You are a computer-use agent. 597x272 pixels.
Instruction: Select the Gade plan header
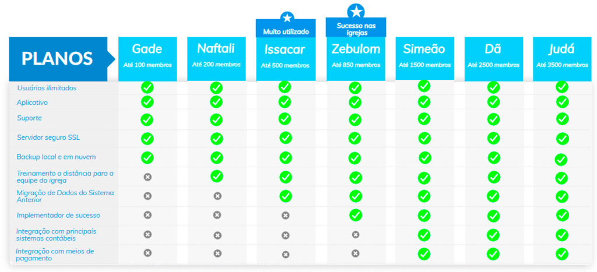148,58
